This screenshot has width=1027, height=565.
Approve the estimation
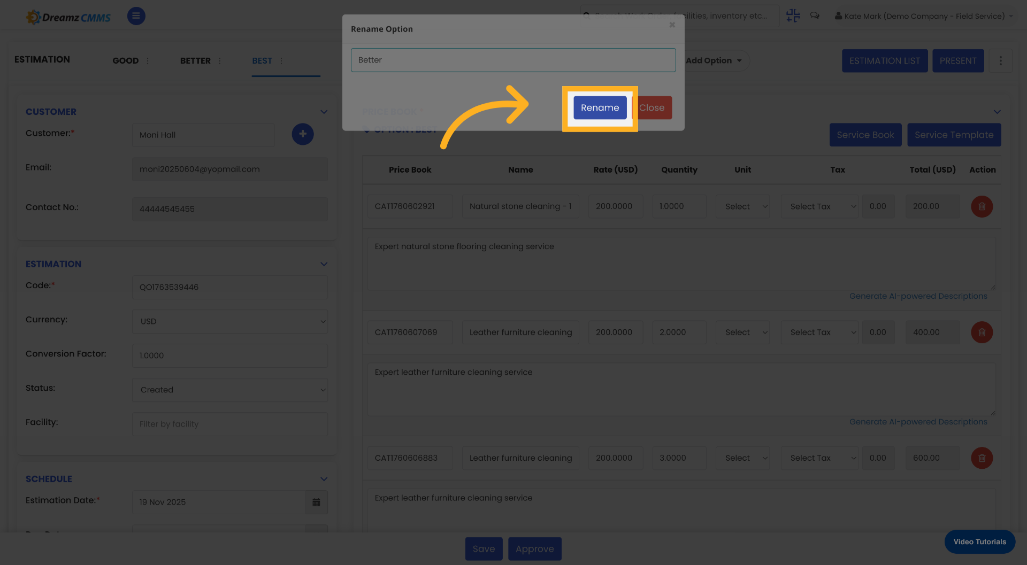pyautogui.click(x=534, y=549)
